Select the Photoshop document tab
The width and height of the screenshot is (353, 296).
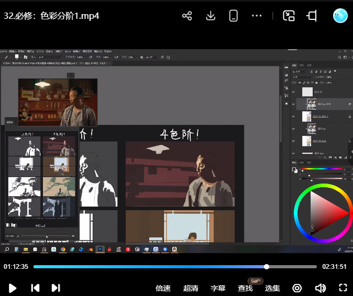tap(56, 63)
